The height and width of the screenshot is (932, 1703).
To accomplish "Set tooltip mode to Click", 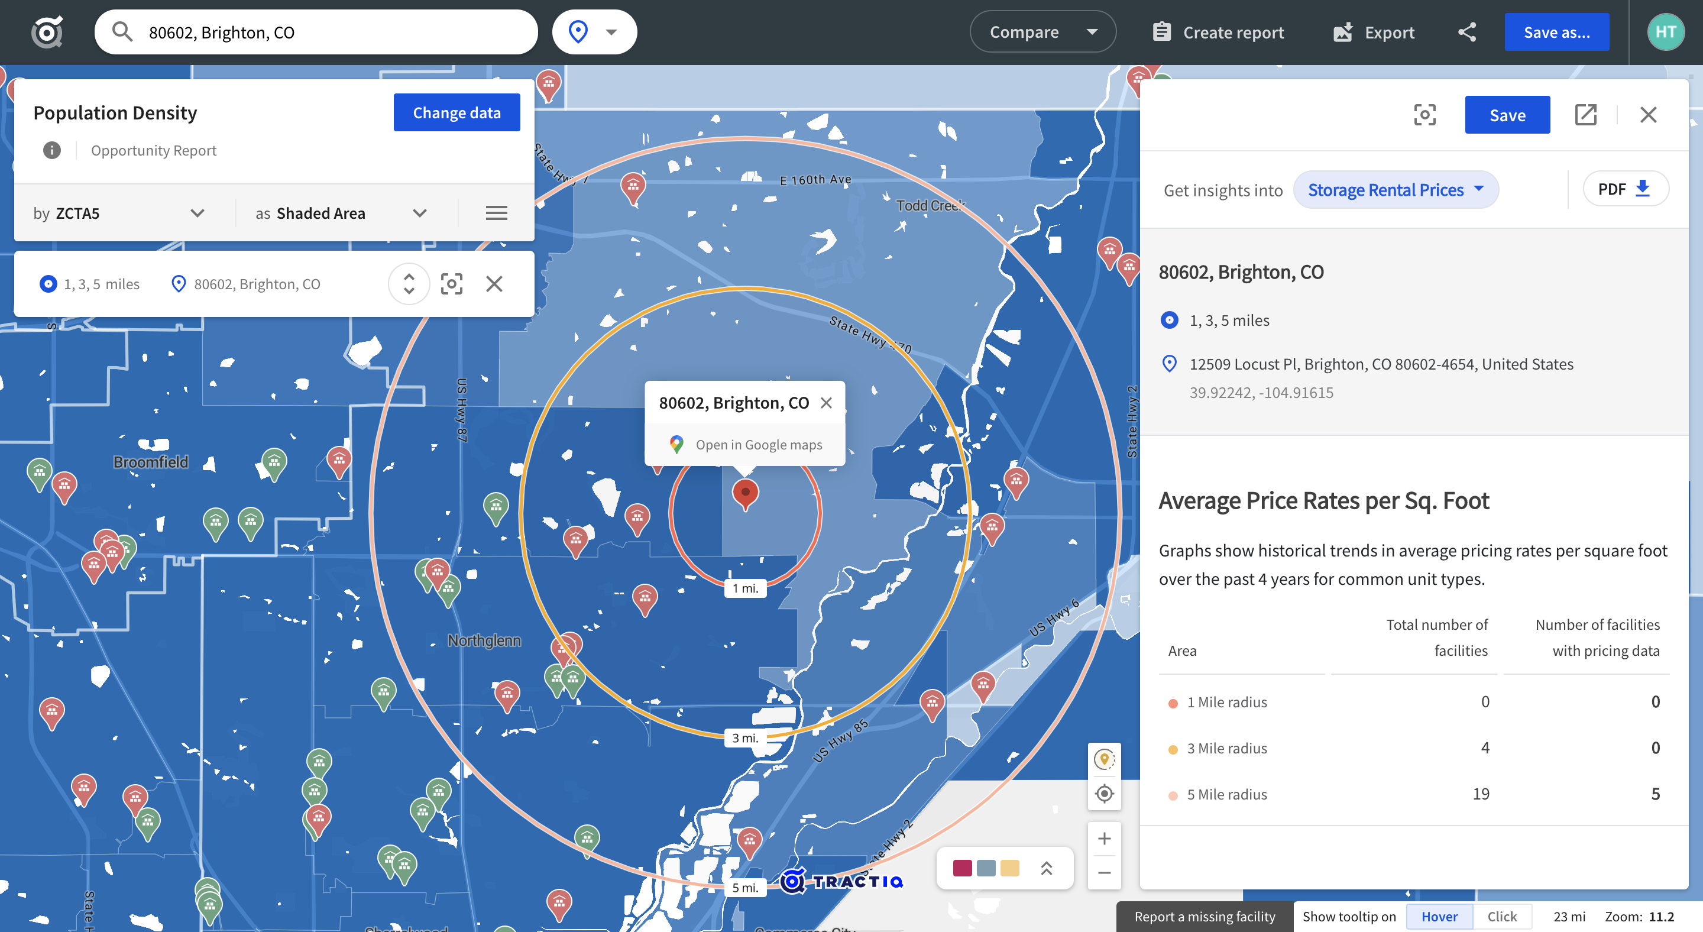I will pos(1501,917).
